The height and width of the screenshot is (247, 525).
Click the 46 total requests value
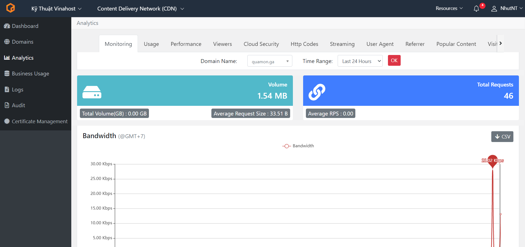(x=508, y=96)
